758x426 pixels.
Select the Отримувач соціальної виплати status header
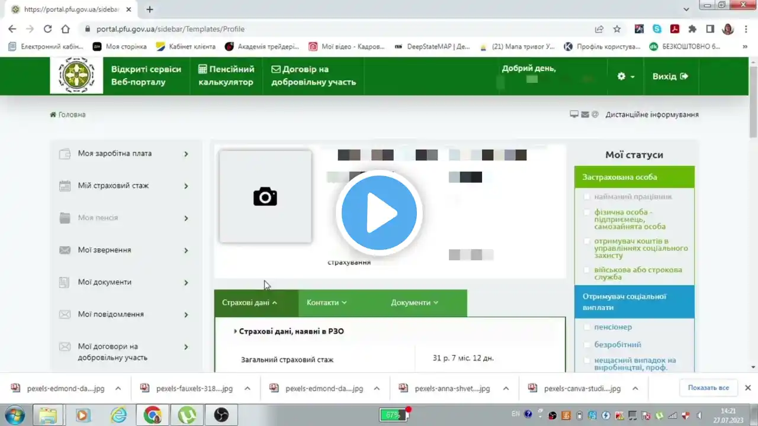(x=634, y=302)
